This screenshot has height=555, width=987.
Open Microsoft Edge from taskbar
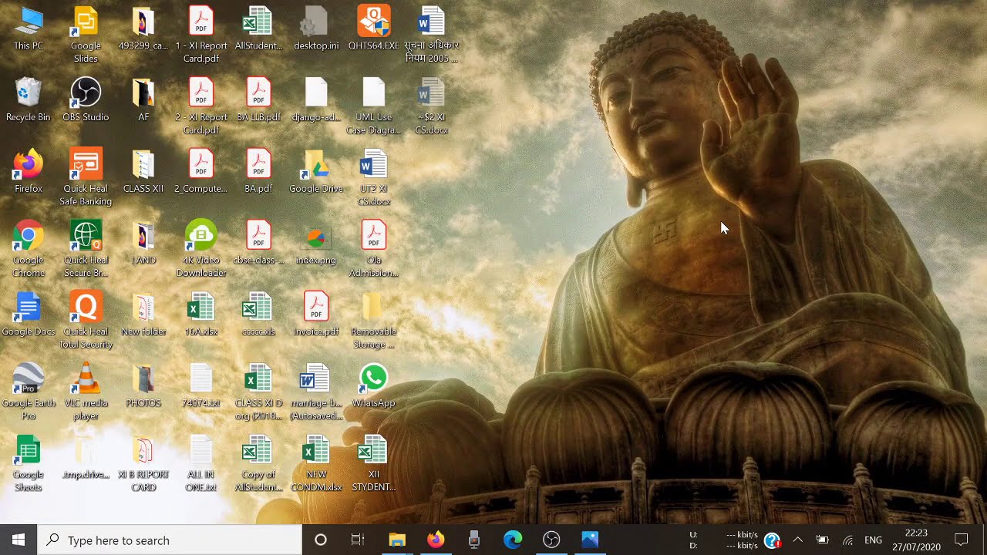tap(513, 540)
